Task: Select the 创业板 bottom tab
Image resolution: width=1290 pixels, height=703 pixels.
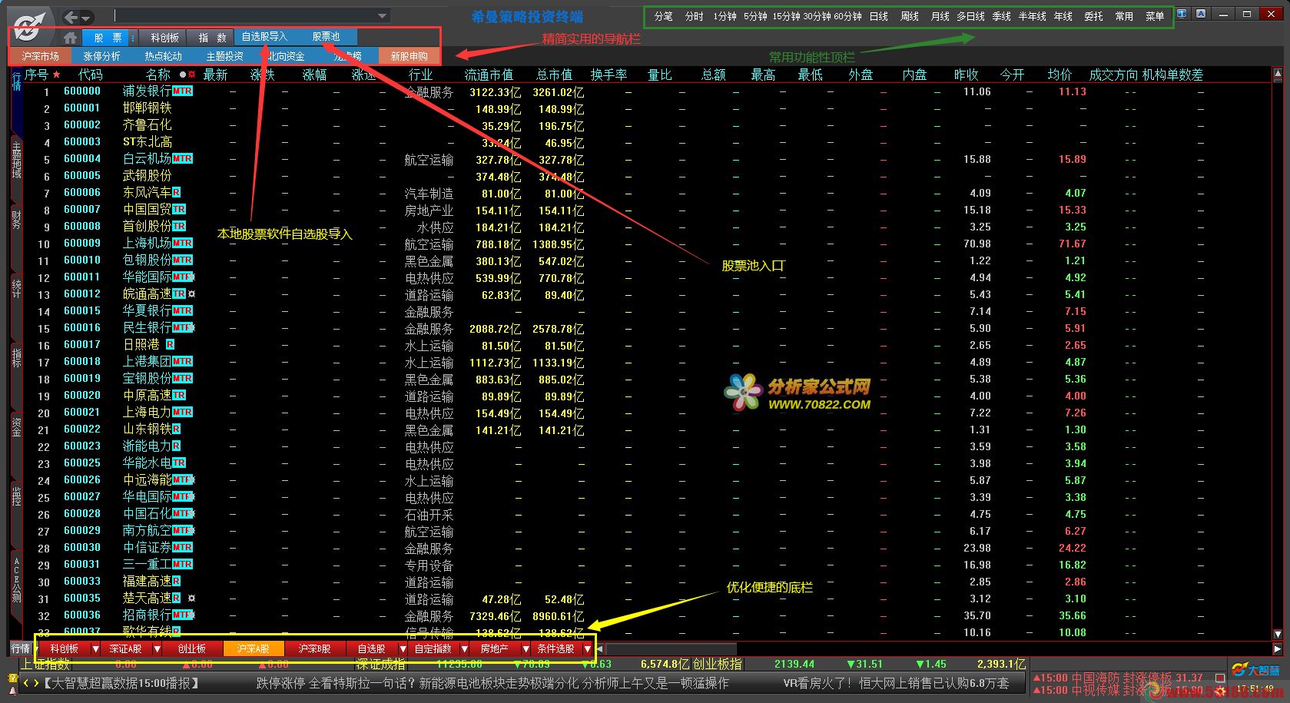Action: [x=192, y=649]
